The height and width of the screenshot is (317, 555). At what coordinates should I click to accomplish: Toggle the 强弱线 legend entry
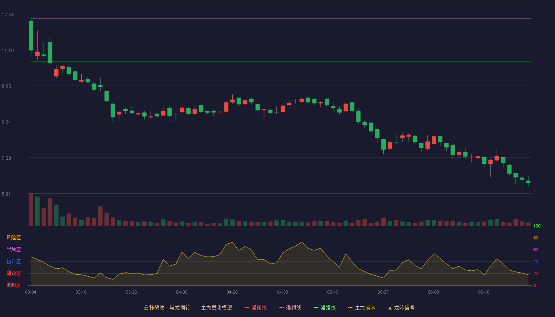290,307
